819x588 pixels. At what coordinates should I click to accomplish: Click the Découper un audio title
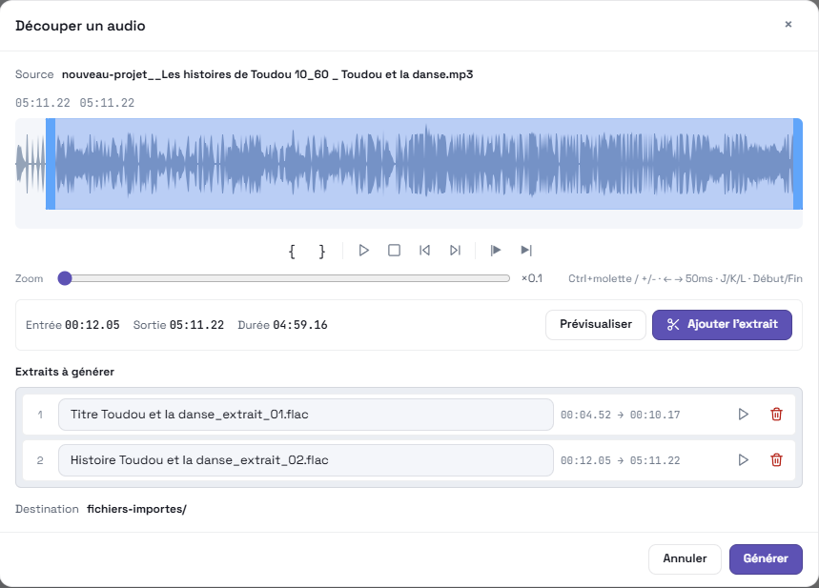coord(80,26)
